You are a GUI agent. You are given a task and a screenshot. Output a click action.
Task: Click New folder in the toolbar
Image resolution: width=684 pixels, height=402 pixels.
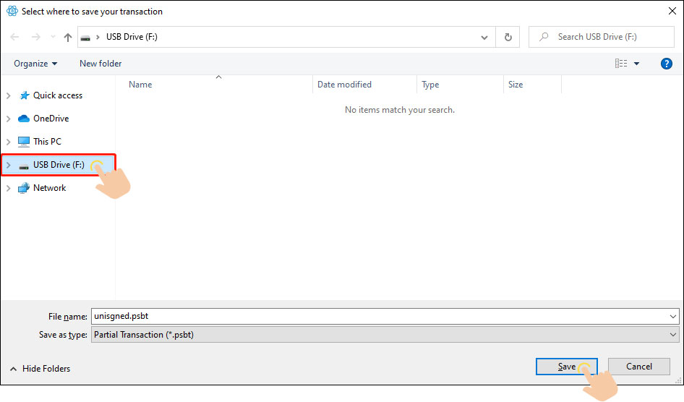(x=101, y=64)
